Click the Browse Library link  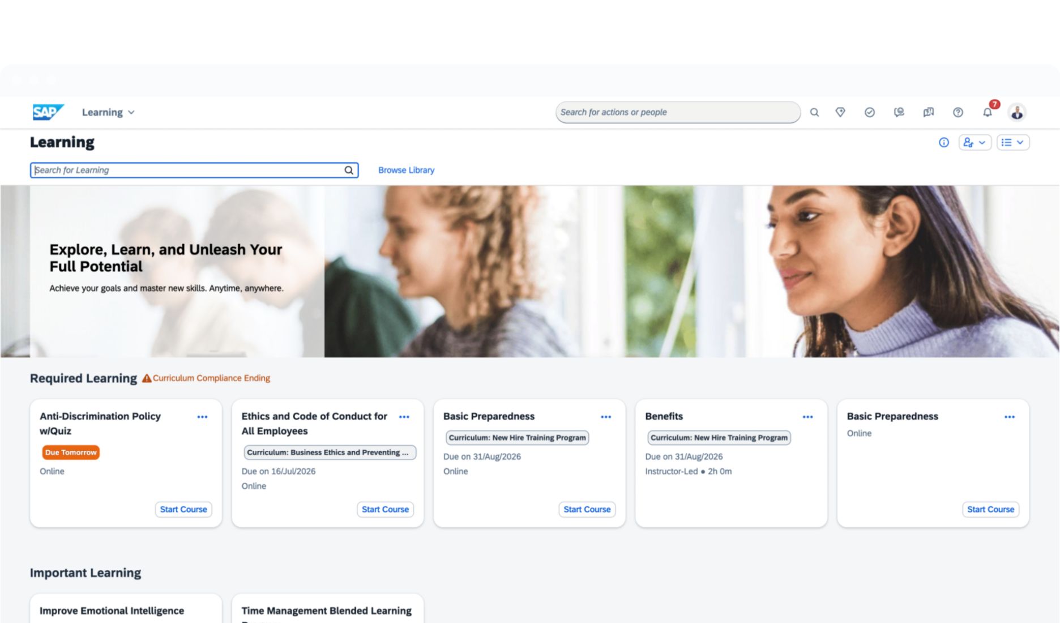point(407,170)
